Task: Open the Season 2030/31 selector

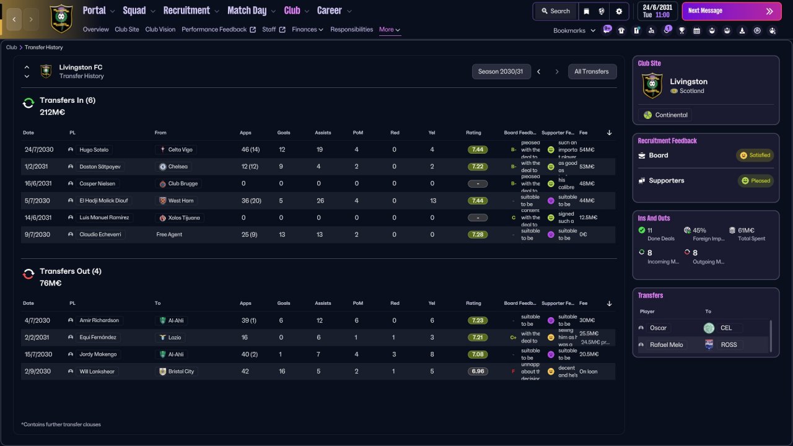Action: tap(500, 72)
